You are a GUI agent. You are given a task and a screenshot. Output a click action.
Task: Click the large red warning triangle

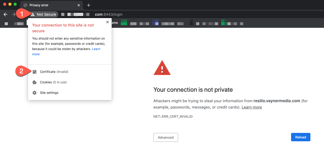(162, 68)
